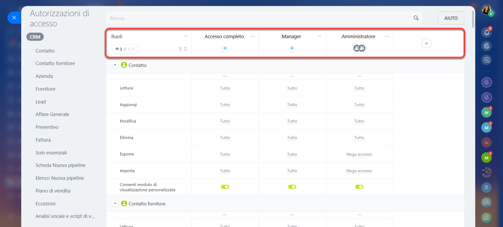Screen dimensions: 503x227
Task: Change Modifica permission for Manager
Action: [292, 121]
